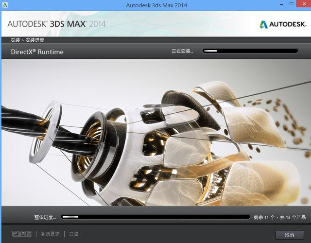Viewport: 311px width, 243px height.
Task: Click the 安装 > 安装进度 breadcrumb text
Action: (27, 40)
